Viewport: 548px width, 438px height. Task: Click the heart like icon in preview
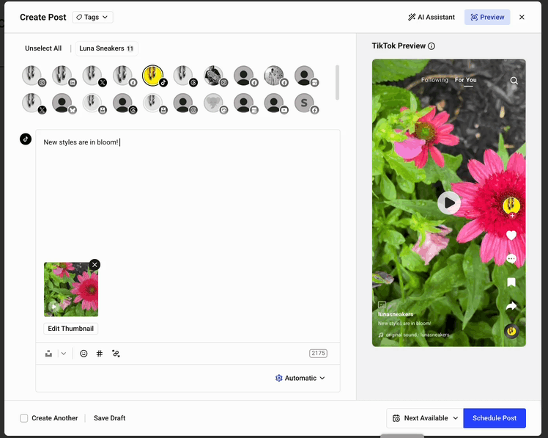[511, 236]
